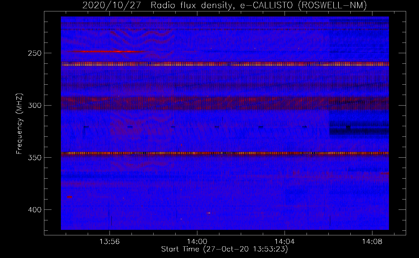Click the 400 frequency tick label
Viewport: 419px width, 258px height.
[35, 210]
